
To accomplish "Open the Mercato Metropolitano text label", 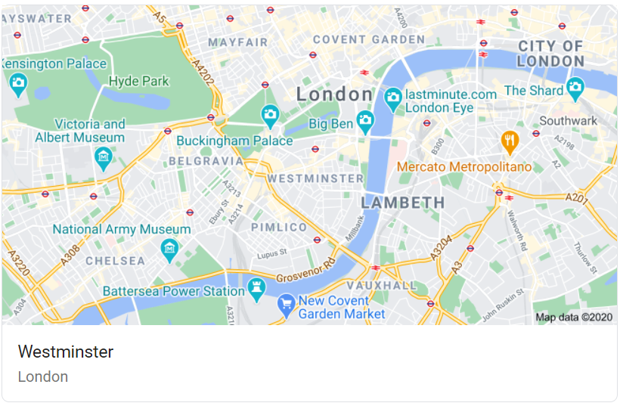I will pos(463,167).
